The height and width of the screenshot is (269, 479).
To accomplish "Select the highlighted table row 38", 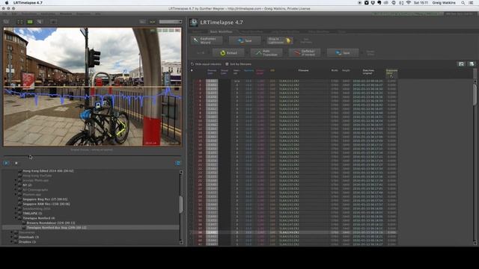I will click(x=293, y=232).
